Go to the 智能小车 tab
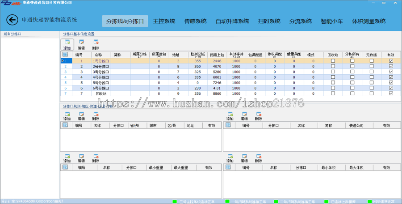The height and width of the screenshot is (204, 402). [332, 21]
